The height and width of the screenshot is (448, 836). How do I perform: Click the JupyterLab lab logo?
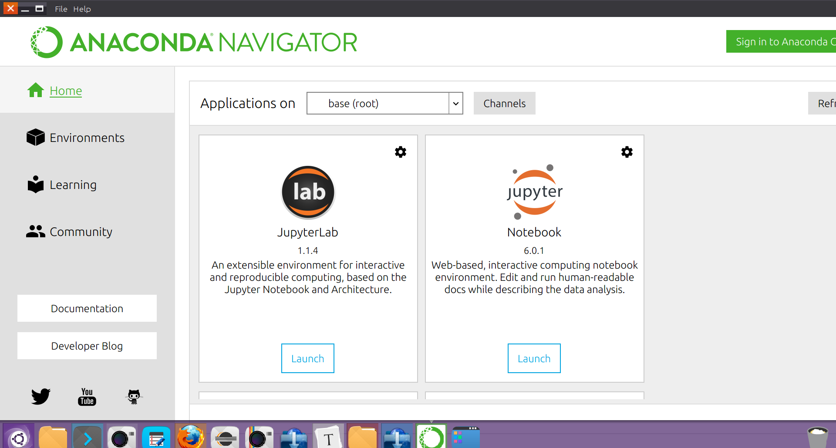308,192
